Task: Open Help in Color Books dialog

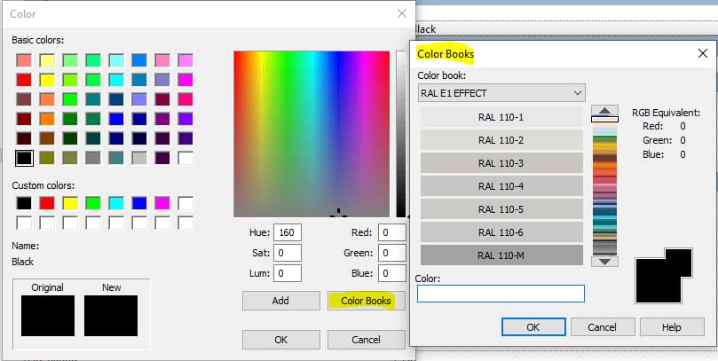Action: click(672, 327)
